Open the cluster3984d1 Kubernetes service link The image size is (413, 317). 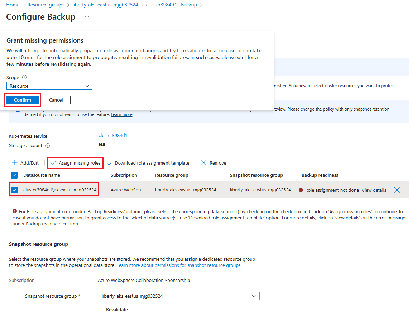click(113, 136)
